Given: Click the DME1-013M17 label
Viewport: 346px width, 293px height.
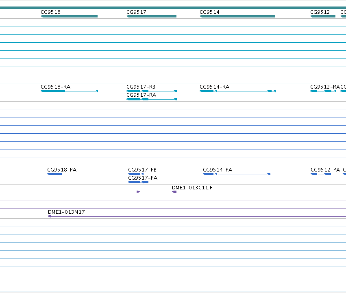Looking at the screenshot, I should 66,212.
